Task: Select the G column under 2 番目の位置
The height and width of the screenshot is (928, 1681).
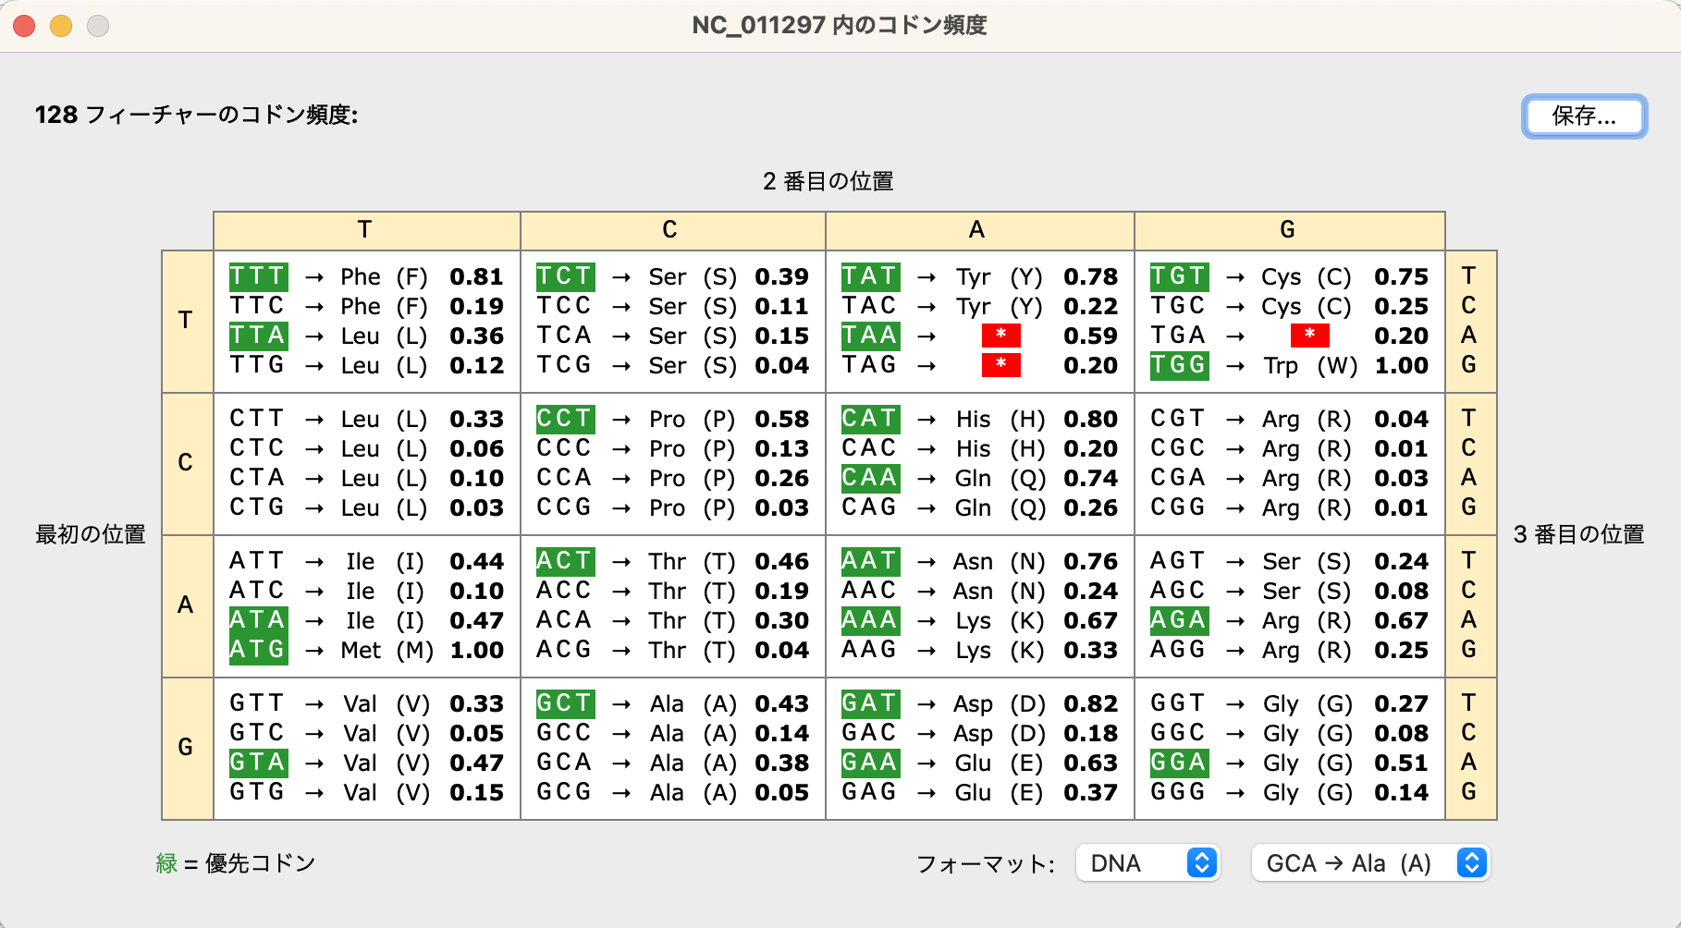Action: pos(1286,230)
